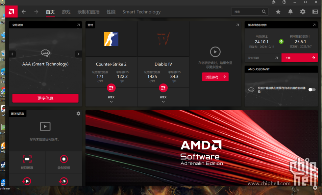Expand the 驱动程序和软件 panel arrow
Screen dimensions: 322x195
pyautogui.click(x=314, y=25)
